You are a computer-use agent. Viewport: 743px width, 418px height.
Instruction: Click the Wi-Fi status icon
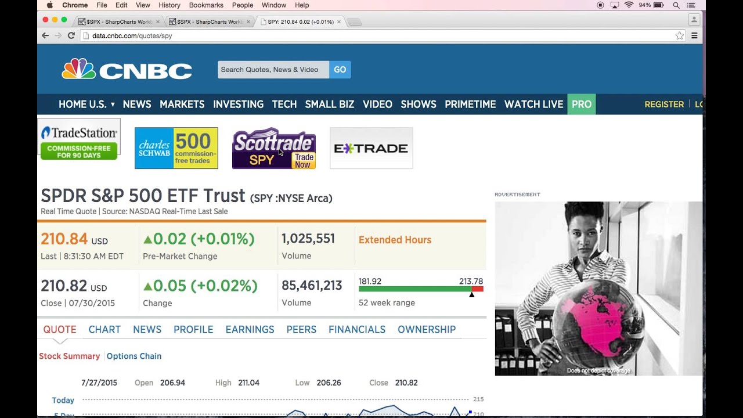(629, 5)
